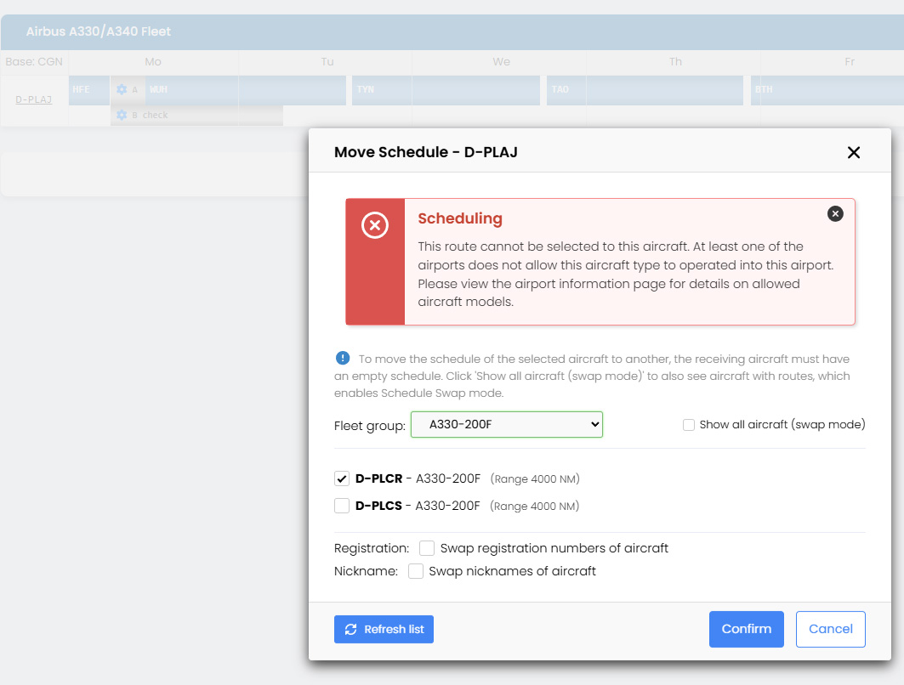
Task: Click the B check gear icon
Action: point(122,115)
